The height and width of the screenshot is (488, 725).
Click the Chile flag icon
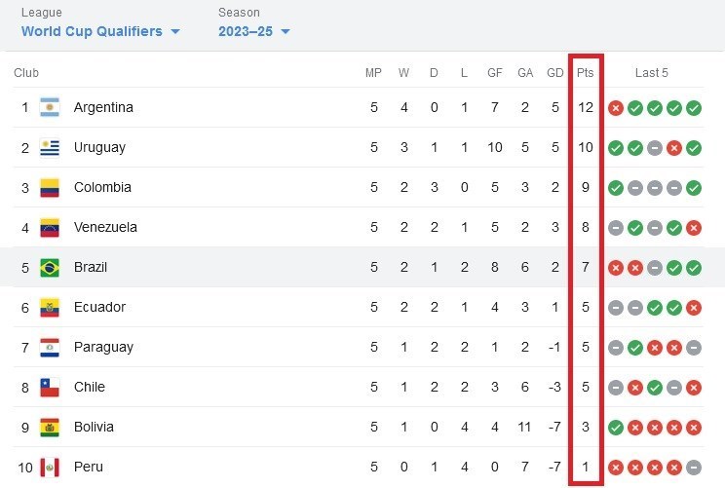(x=50, y=388)
